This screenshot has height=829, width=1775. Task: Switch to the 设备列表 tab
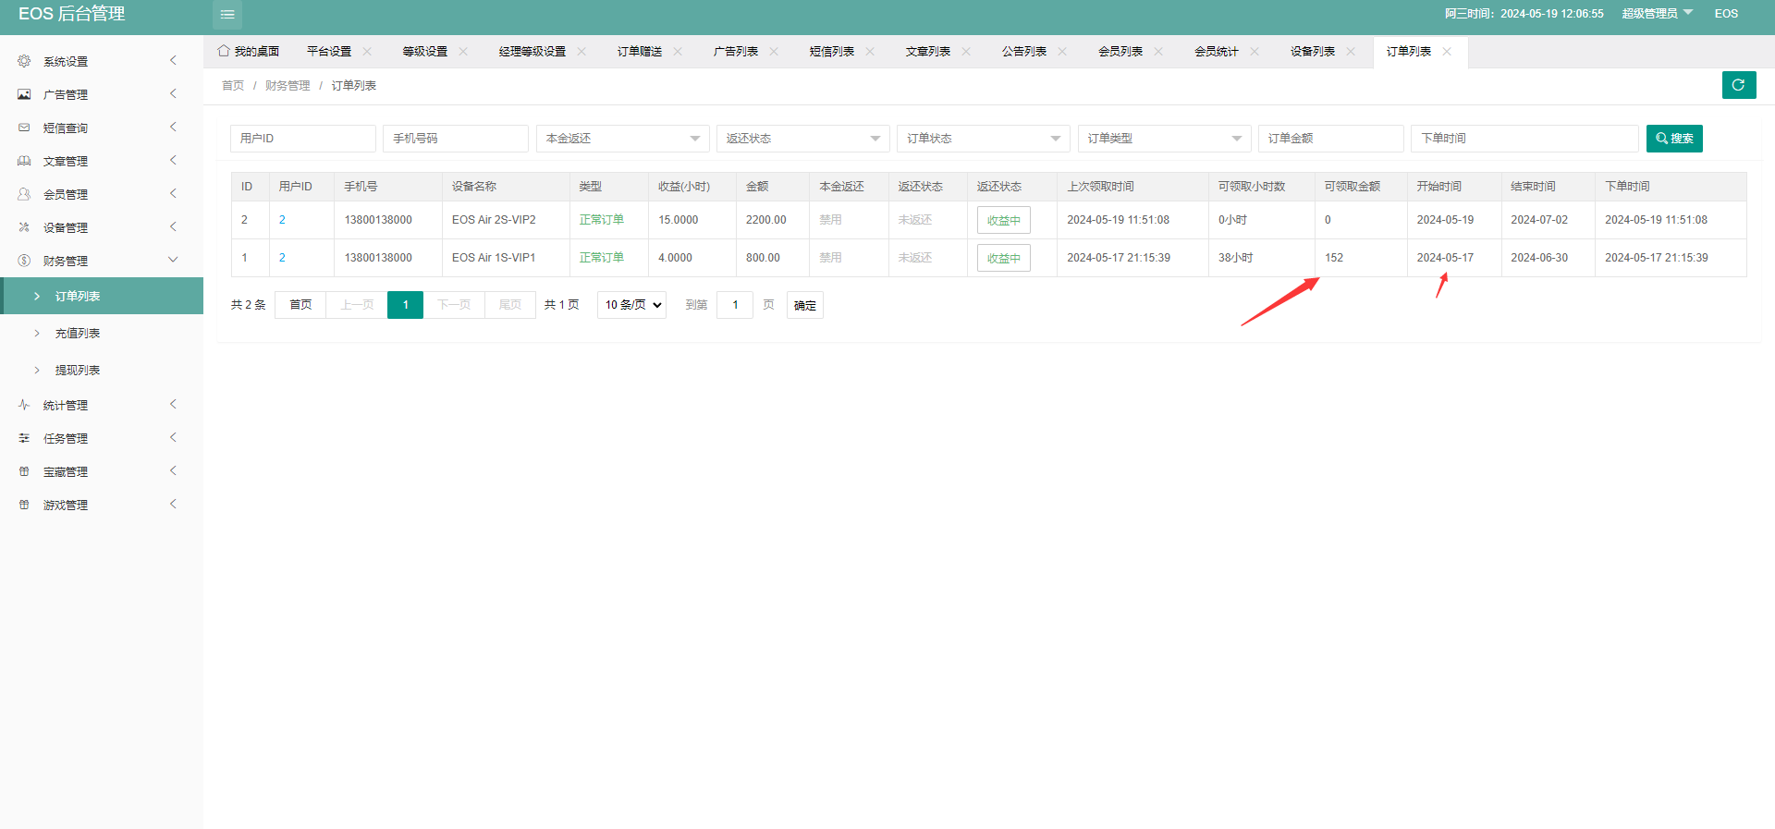point(1313,52)
